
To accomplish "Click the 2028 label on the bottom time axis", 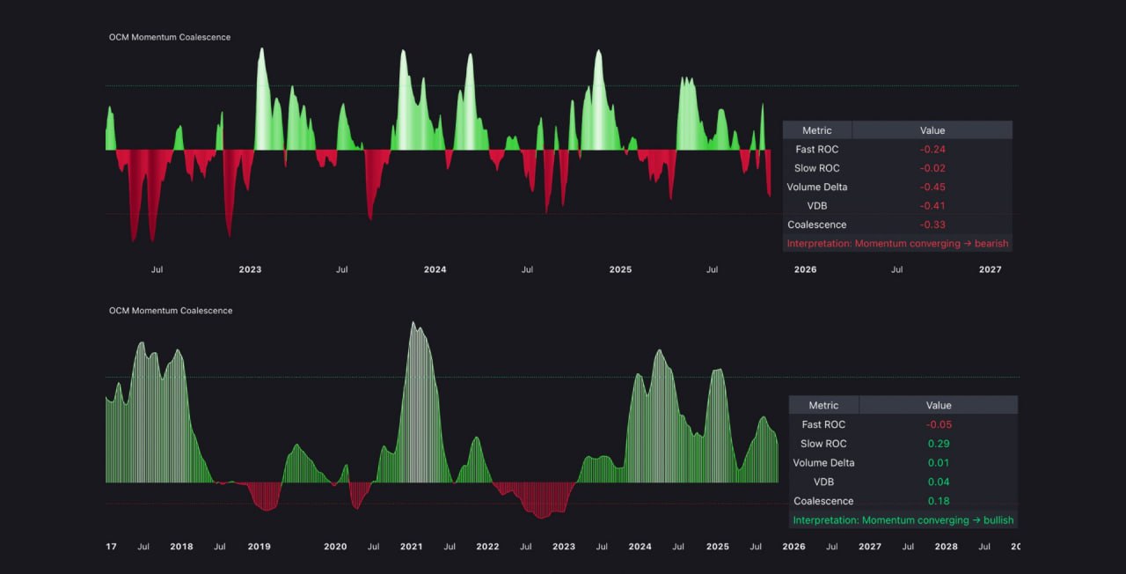I will coord(947,547).
